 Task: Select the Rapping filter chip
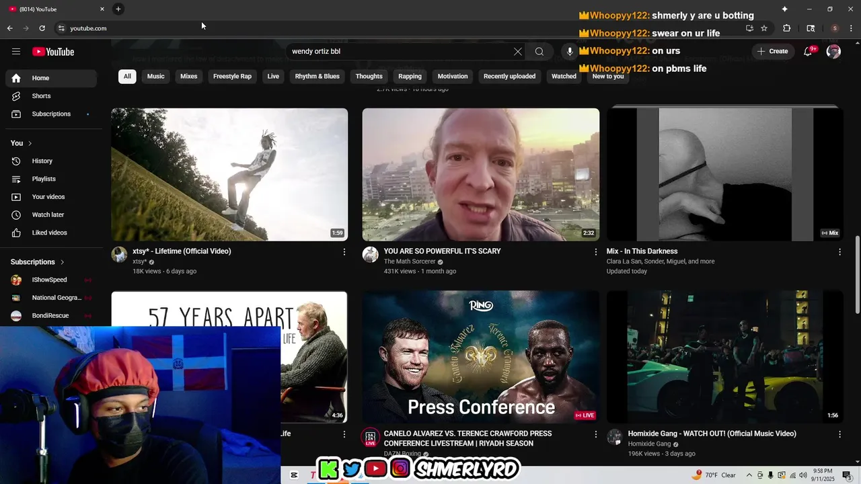410,77
